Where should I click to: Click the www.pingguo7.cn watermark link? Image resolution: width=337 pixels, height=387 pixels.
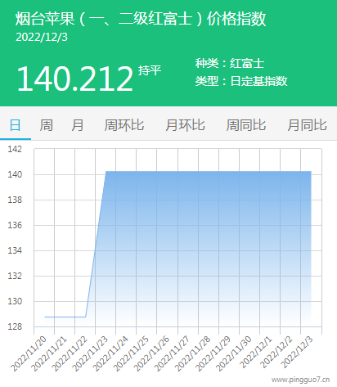click(x=300, y=380)
